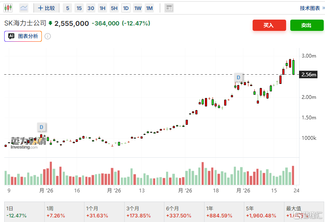The image size is (325, 222).
Task: Open the 比较 compare button
Action: tap(46, 8)
